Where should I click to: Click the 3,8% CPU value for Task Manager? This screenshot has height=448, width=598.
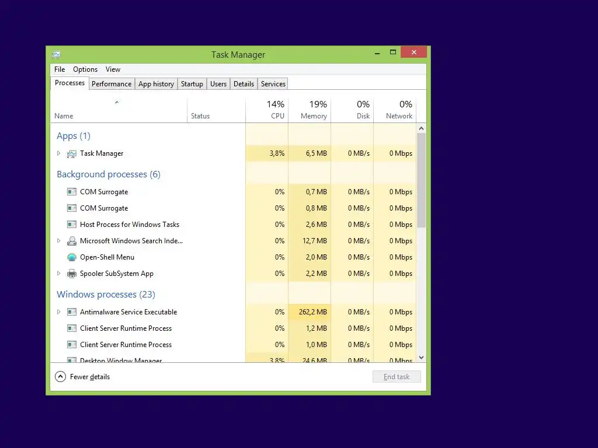pos(277,153)
